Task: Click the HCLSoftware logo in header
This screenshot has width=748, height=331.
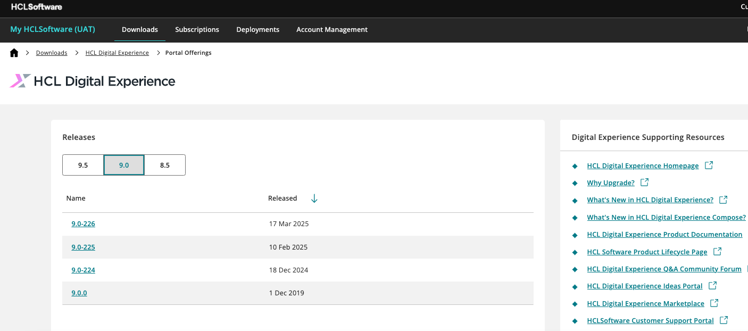Action: (37, 7)
